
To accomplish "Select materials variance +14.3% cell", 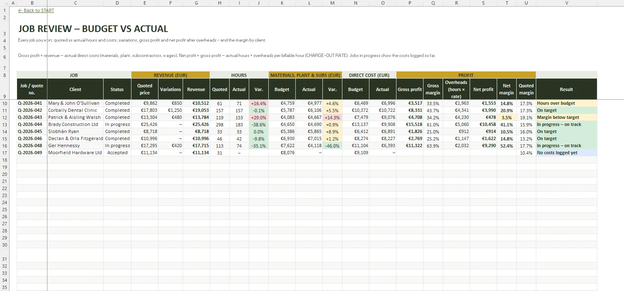I will (x=332, y=117).
